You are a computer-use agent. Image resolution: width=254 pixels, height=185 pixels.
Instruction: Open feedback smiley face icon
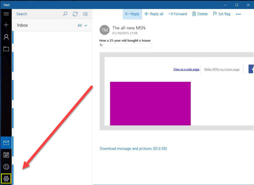coord(6,167)
